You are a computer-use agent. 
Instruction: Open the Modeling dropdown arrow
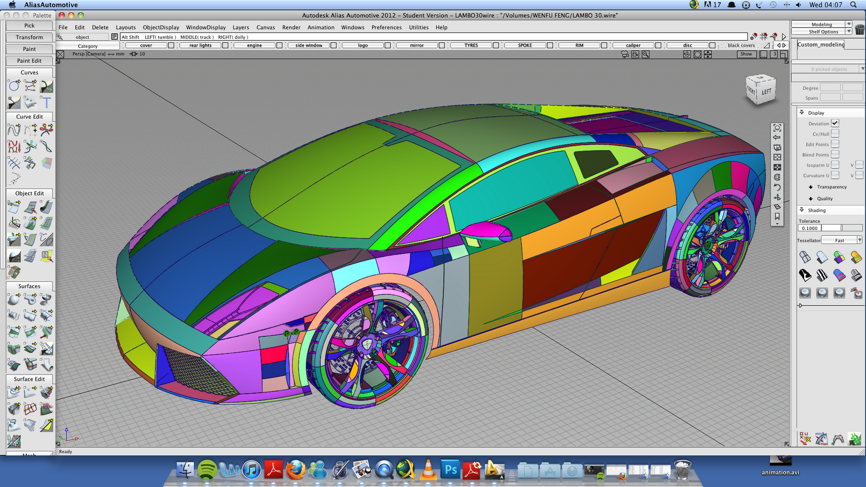[849, 24]
